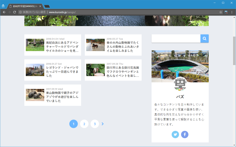Open the レゴランド・ジャパン article
Image resolution: width=236 pixels, height=147 pixels.
[x=62, y=70]
